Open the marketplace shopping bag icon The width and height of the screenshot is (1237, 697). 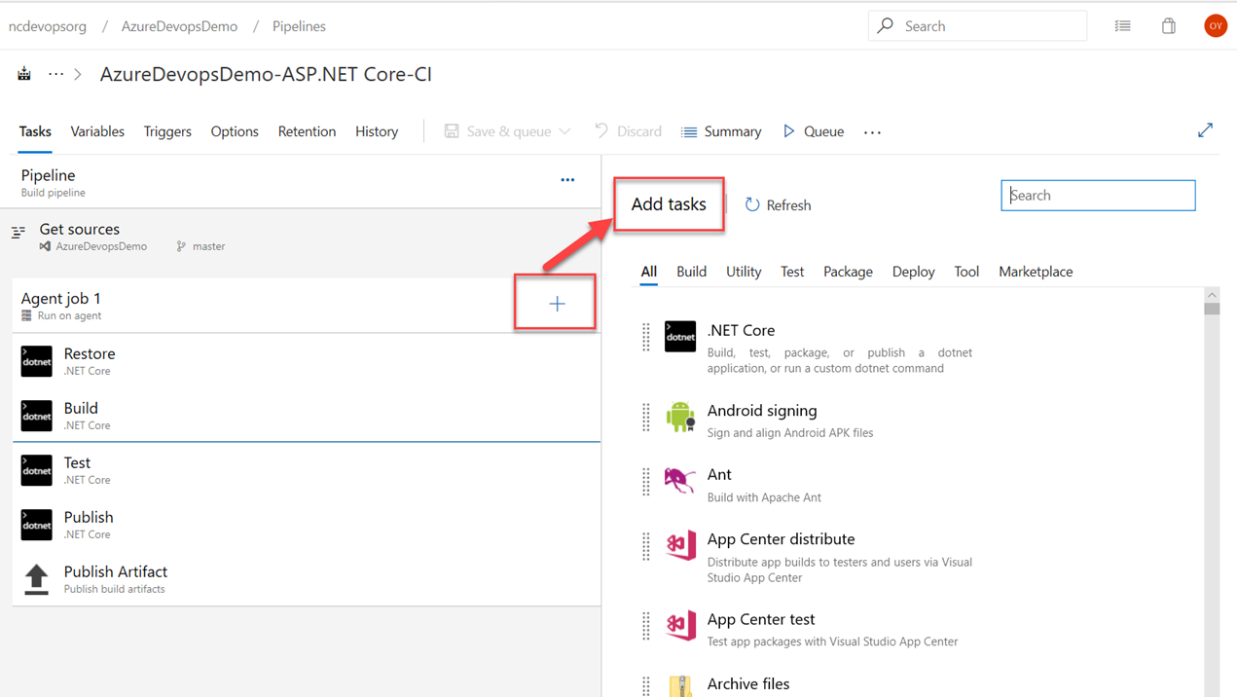1168,26
